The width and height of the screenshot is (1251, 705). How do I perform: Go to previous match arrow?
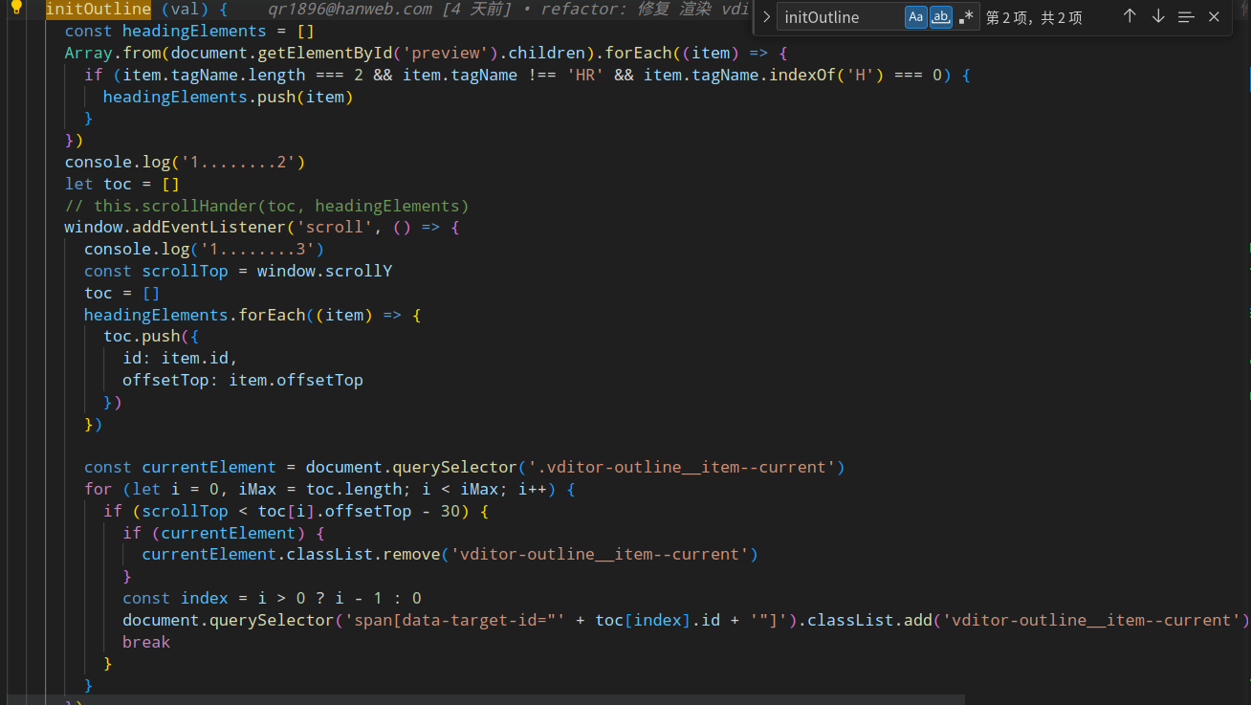[1130, 16]
